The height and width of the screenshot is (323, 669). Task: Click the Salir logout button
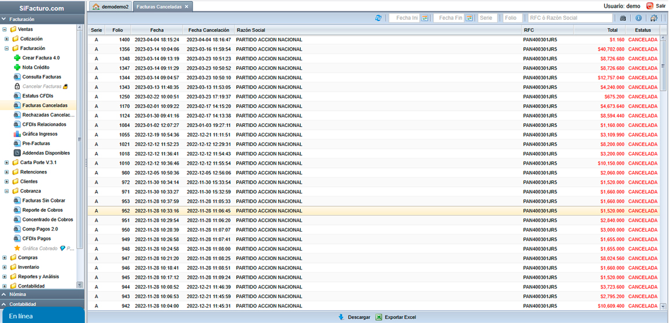pyautogui.click(x=656, y=6)
